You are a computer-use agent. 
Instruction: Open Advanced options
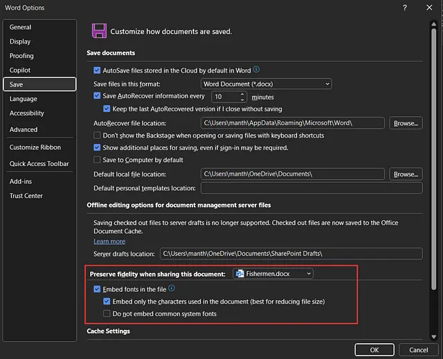(39, 129)
